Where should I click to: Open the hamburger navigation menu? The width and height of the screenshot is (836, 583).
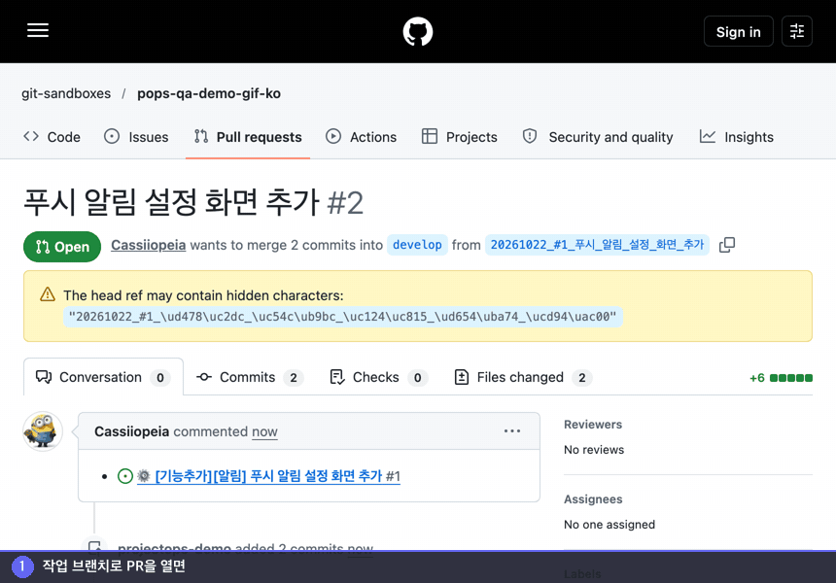point(38,30)
